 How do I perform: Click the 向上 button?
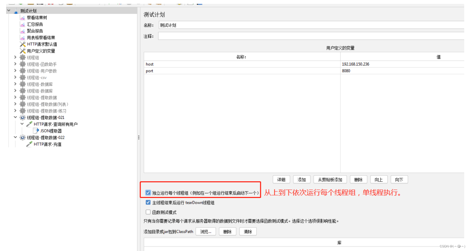[379, 180]
